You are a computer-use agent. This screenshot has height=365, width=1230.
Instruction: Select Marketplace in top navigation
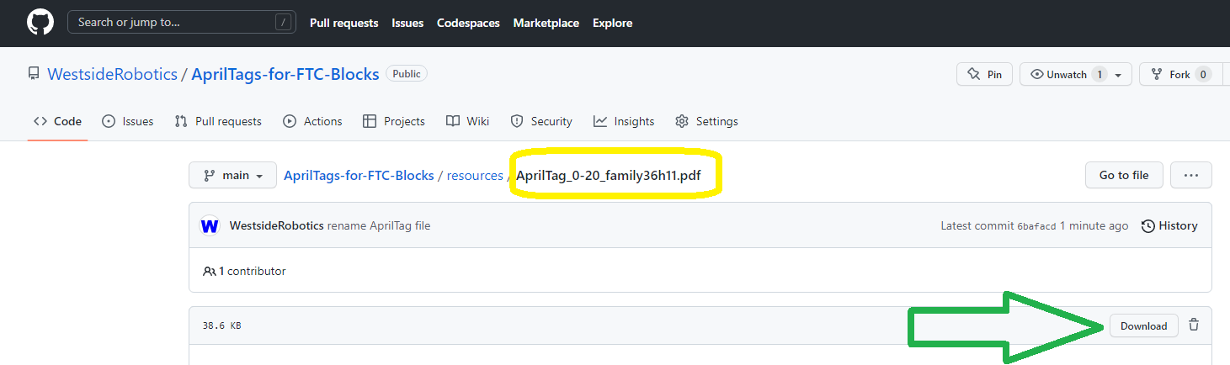546,23
